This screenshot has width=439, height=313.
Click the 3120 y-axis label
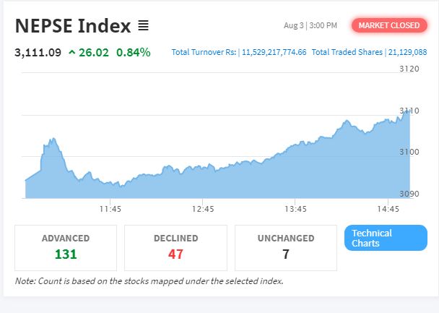(409, 69)
